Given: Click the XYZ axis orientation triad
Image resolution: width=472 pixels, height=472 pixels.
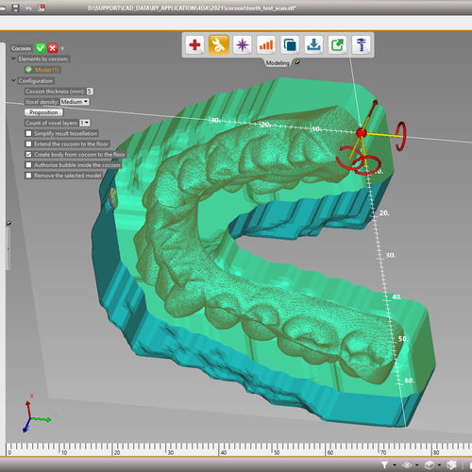Looking at the screenshot, I should [37, 413].
